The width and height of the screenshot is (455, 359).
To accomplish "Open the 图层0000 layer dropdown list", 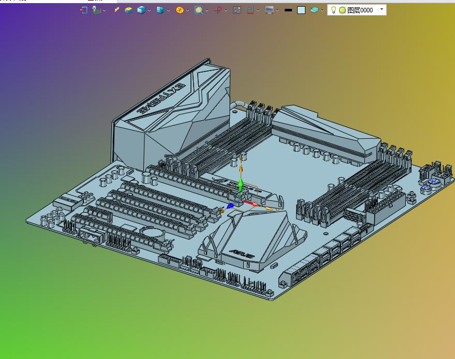I will click(x=381, y=10).
